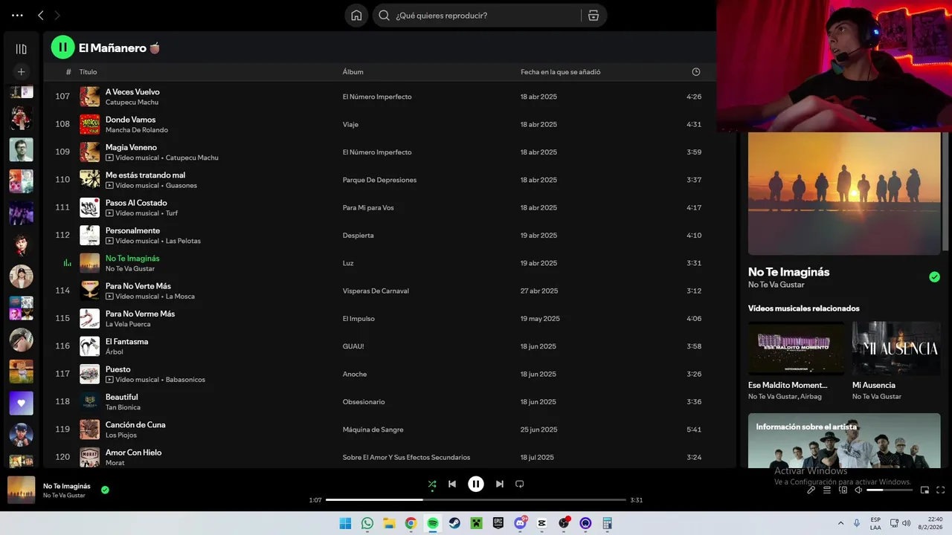This screenshot has height=535, width=952.
Task: Open album Despierta
Action: click(358, 236)
